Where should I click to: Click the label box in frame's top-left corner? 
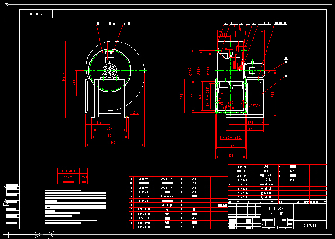click(36, 14)
